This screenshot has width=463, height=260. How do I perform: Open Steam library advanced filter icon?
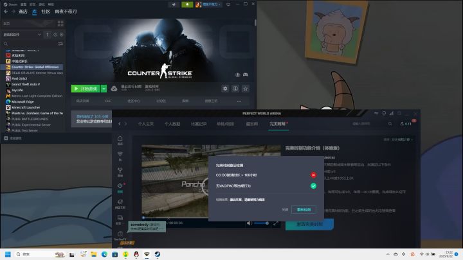[x=60, y=44]
